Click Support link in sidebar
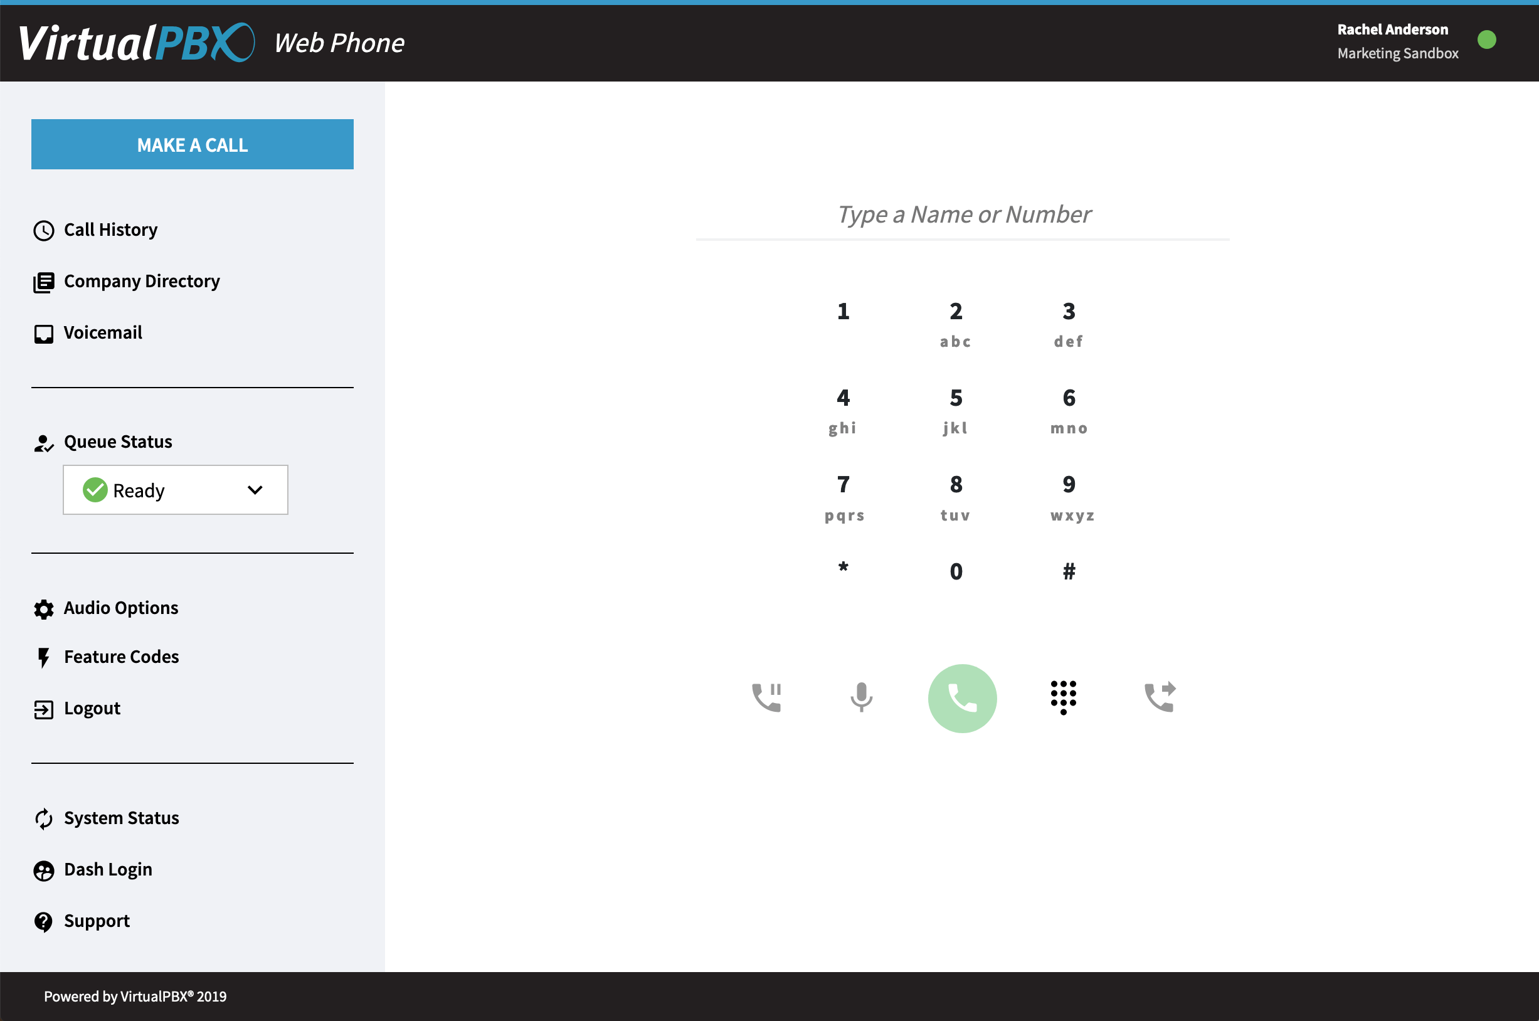This screenshot has height=1021, width=1539. coord(97,919)
